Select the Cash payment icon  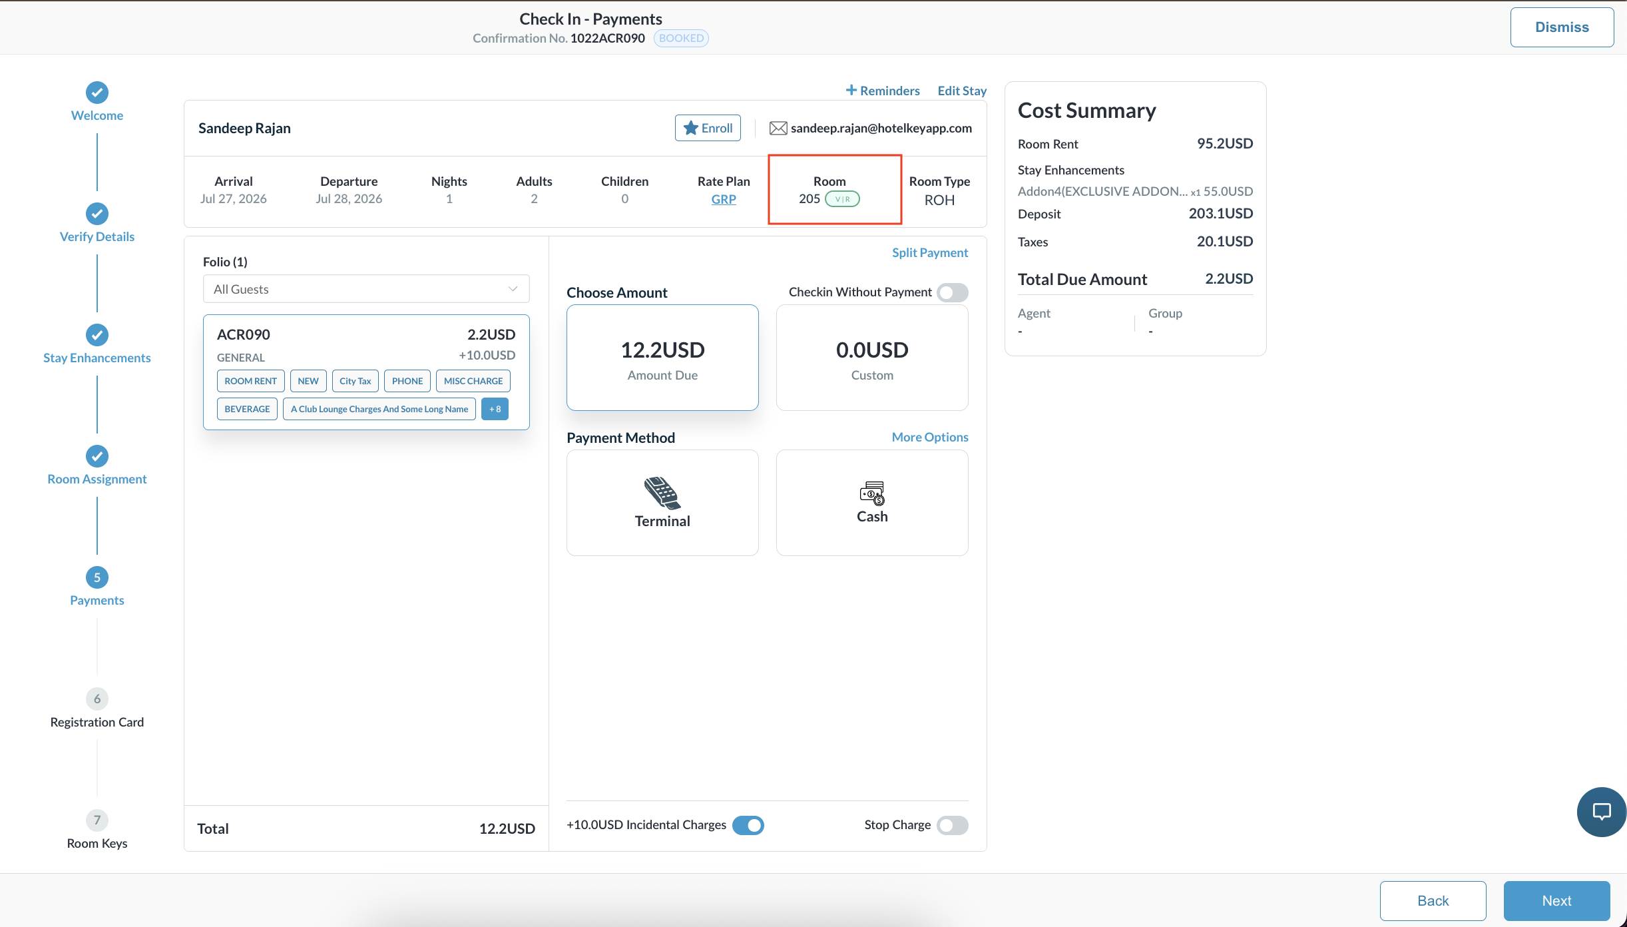point(872,493)
